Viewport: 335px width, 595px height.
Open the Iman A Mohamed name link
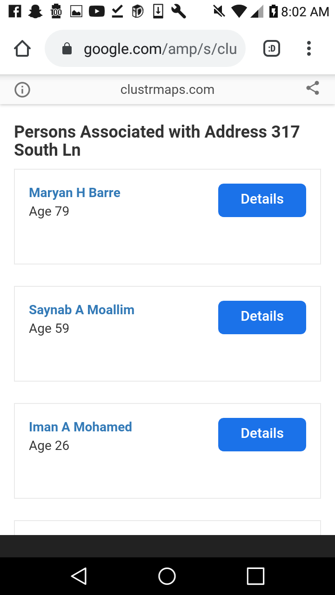[80, 427]
